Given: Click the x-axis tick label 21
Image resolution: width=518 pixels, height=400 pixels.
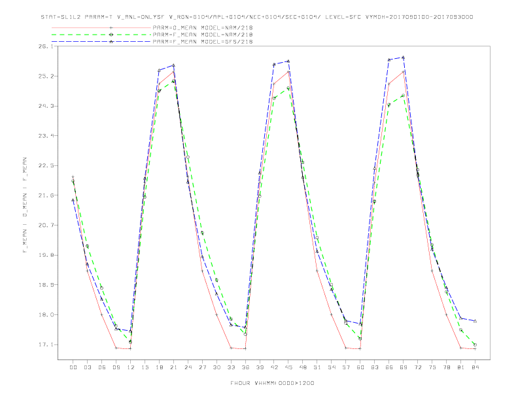Looking at the screenshot, I should point(173,367).
